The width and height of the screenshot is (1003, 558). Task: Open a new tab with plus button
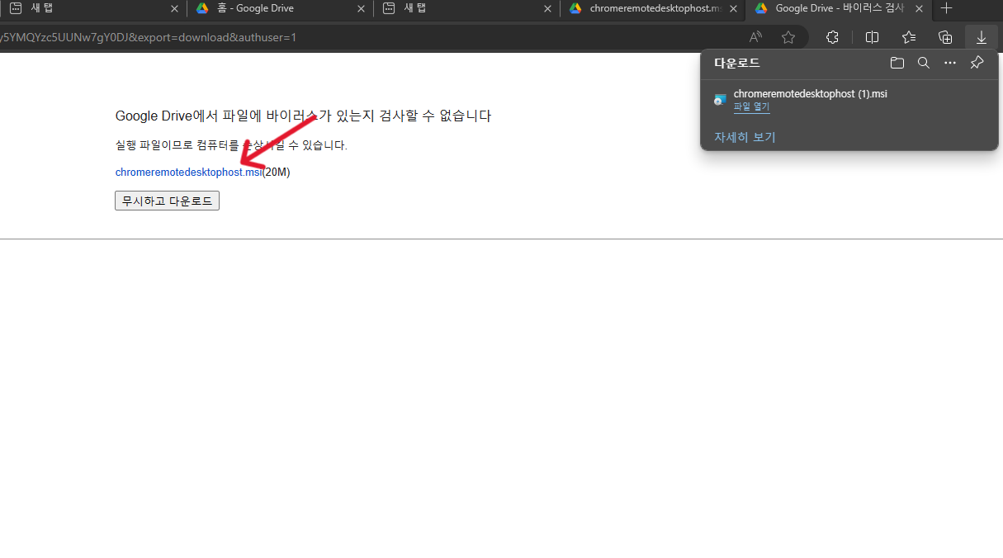pos(947,8)
